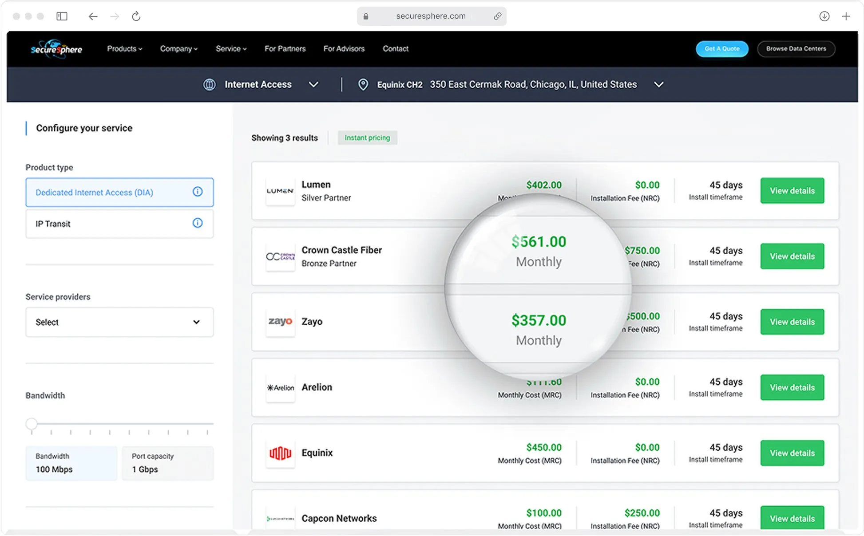Click the info icon next to IP Transit
Image resolution: width=864 pixels, height=536 pixels.
click(x=198, y=223)
